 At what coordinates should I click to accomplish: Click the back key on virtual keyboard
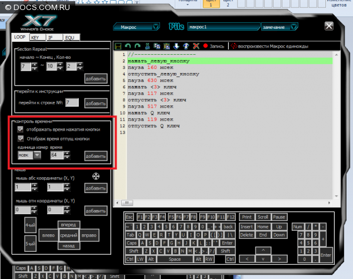tap(228, 227)
